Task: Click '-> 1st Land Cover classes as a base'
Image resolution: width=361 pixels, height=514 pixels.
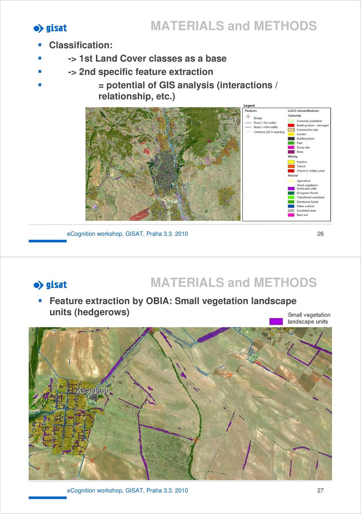Action: click(147, 59)
